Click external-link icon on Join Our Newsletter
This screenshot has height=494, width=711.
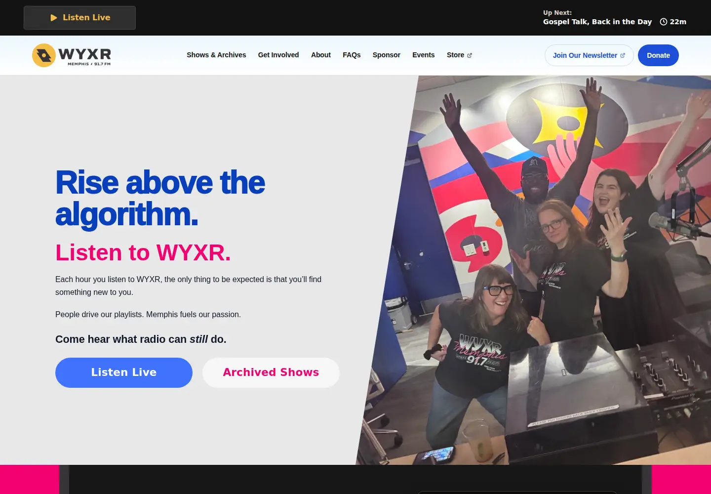pyautogui.click(x=623, y=55)
